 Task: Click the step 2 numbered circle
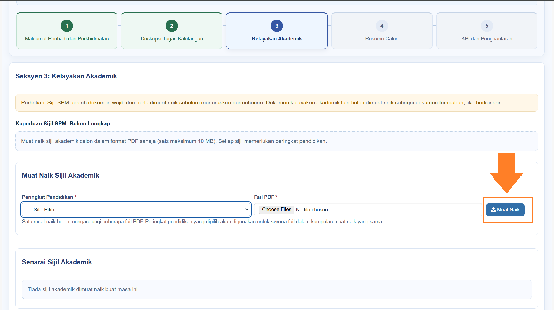pos(172,26)
